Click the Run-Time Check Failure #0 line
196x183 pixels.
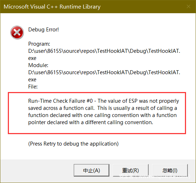coord(103,101)
